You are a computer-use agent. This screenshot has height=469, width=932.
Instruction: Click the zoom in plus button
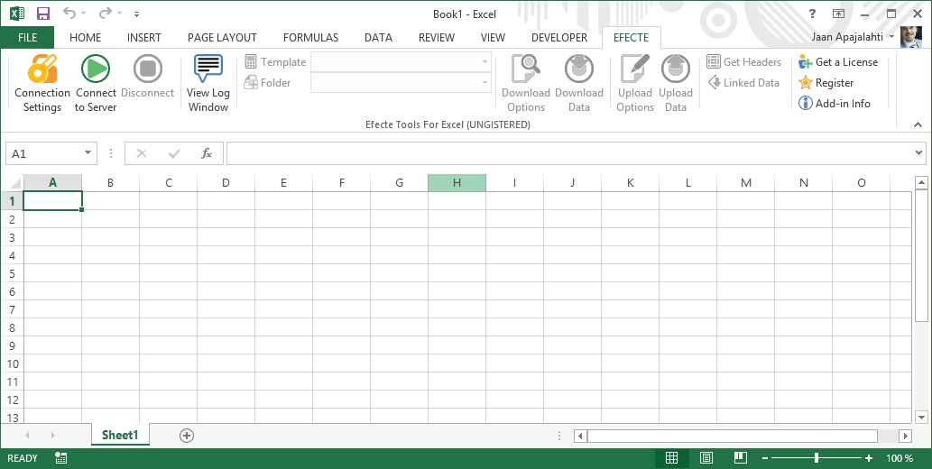tap(869, 458)
